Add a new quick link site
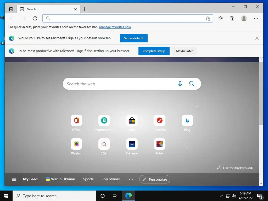The image size is (268, 201). 187,148
